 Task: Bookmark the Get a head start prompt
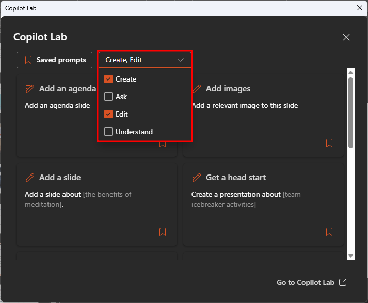tap(329, 232)
